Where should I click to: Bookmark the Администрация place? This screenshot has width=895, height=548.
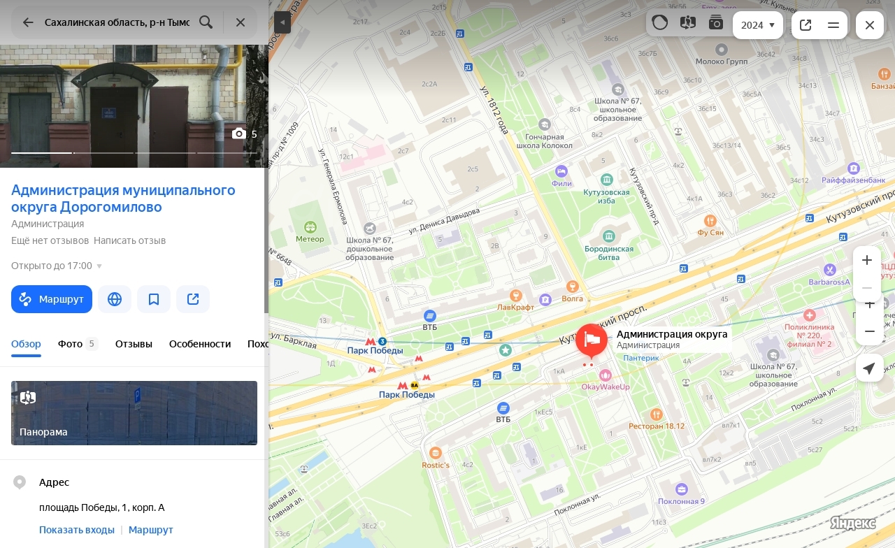coord(154,299)
